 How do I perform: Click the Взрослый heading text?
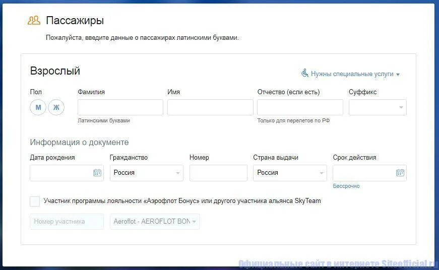point(55,71)
